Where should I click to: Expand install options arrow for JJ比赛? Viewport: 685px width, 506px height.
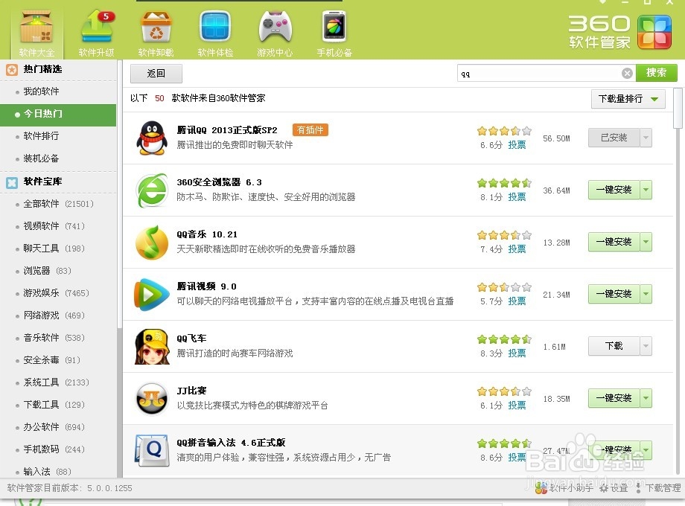click(x=646, y=398)
